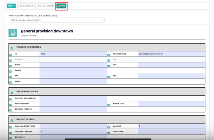This screenshot has width=214, height=140.
Task: Click the 'general provision downtown' page title
Action: pos(47,31)
